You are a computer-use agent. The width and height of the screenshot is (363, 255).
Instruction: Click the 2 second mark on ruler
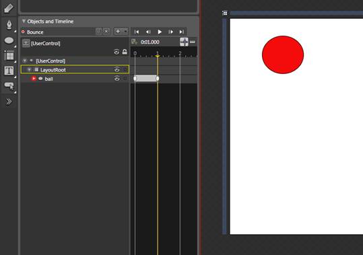pyautogui.click(x=180, y=53)
